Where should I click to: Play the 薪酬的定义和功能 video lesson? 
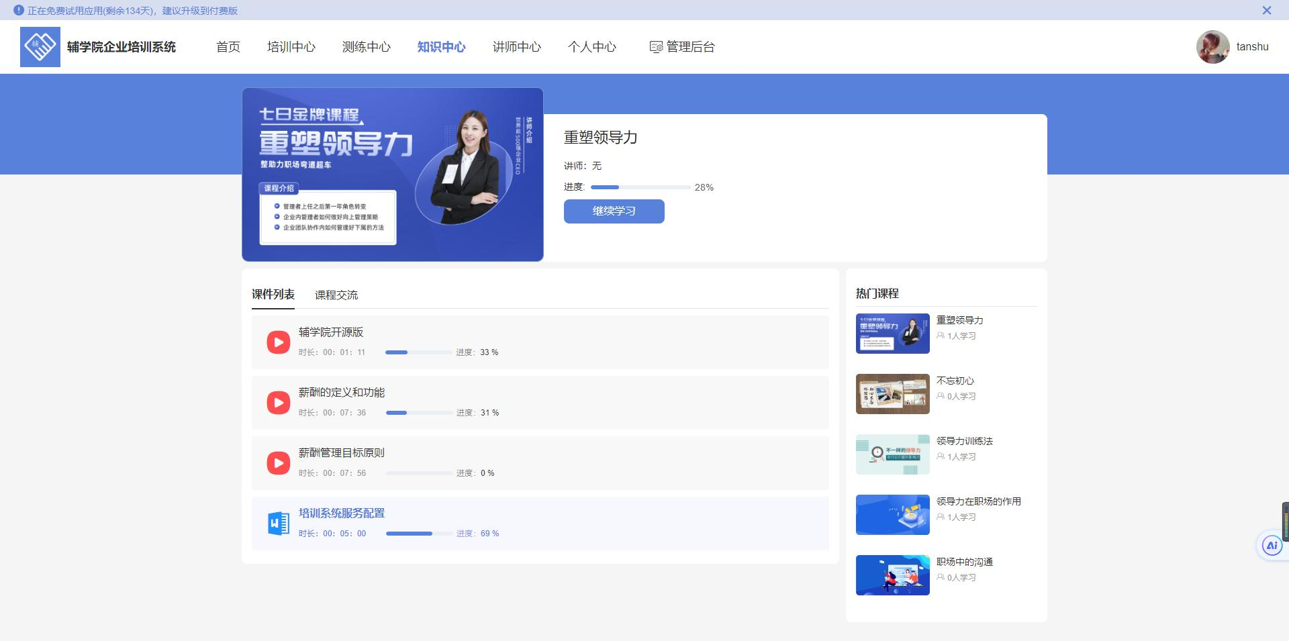click(278, 403)
